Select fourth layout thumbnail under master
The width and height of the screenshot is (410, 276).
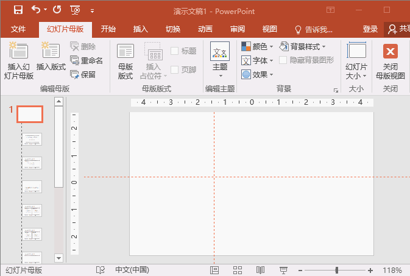pos(32,211)
